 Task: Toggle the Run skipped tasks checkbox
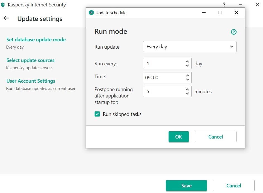(97, 114)
